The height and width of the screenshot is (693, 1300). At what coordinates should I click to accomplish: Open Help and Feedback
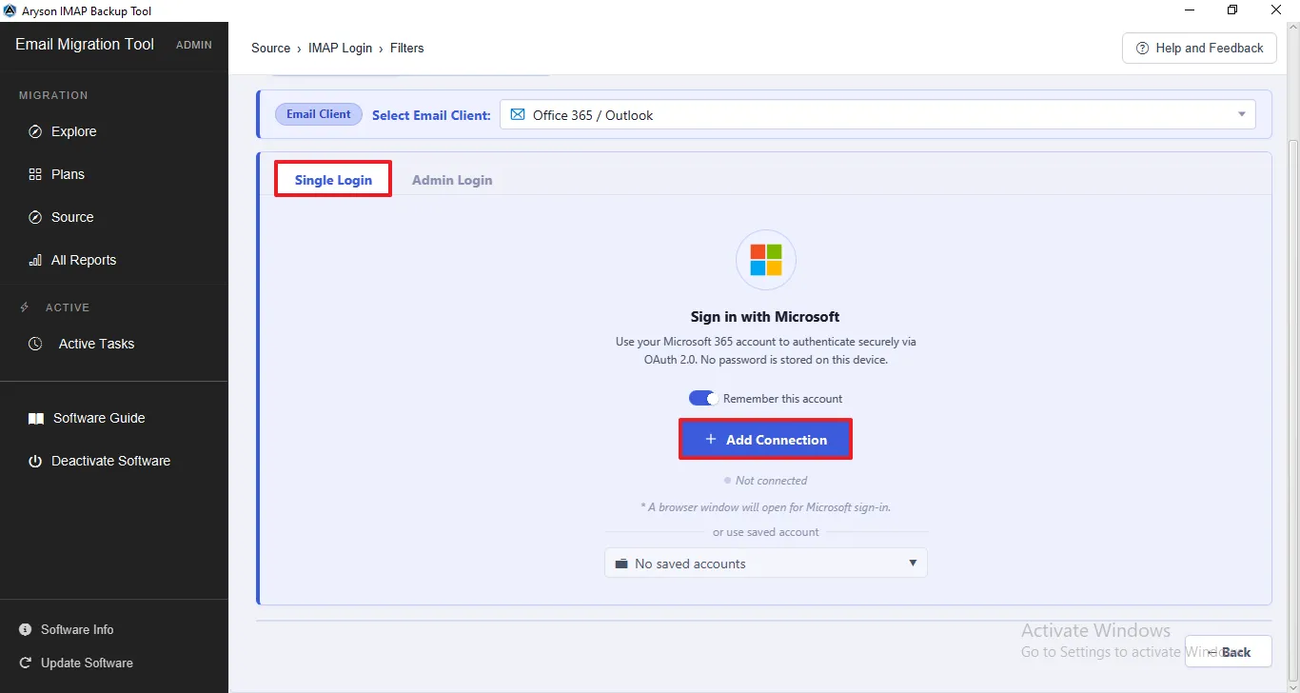click(1199, 48)
